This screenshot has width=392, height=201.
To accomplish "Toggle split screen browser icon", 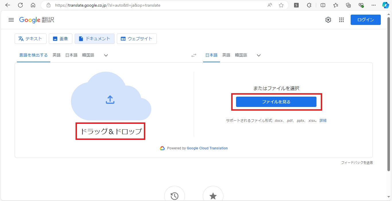I will 323,5.
